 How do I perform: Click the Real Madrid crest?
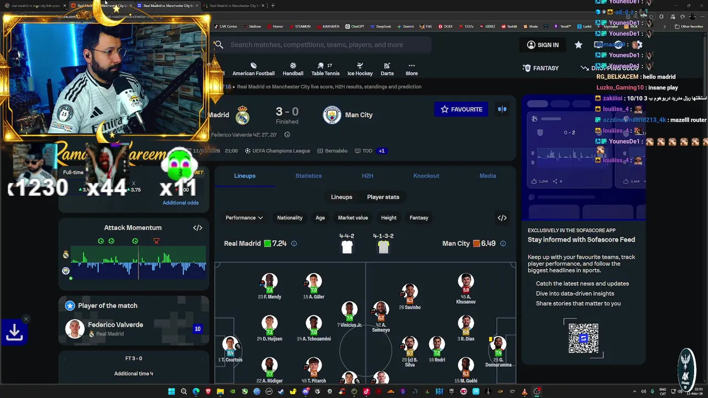click(242, 116)
